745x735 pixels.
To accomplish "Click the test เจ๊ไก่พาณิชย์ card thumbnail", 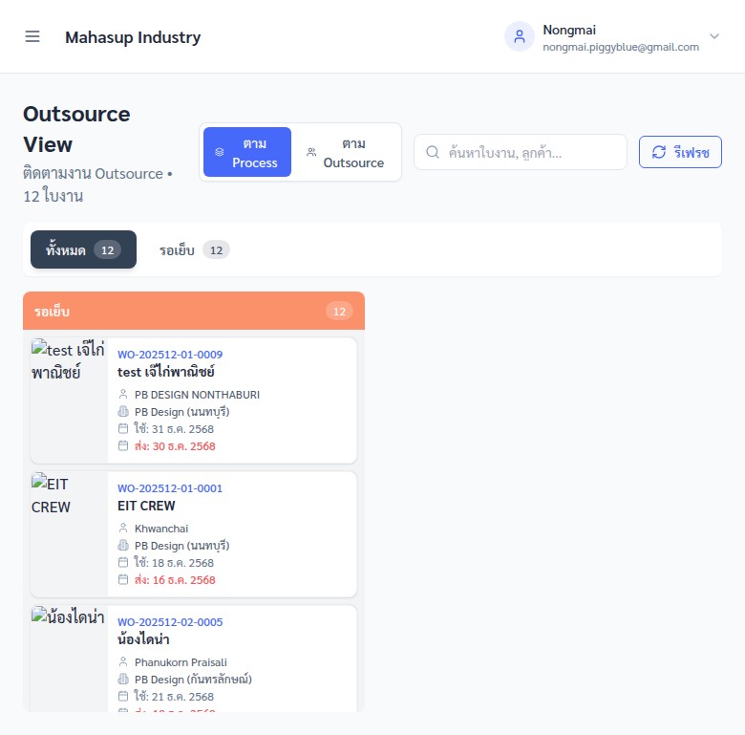I will click(x=69, y=400).
